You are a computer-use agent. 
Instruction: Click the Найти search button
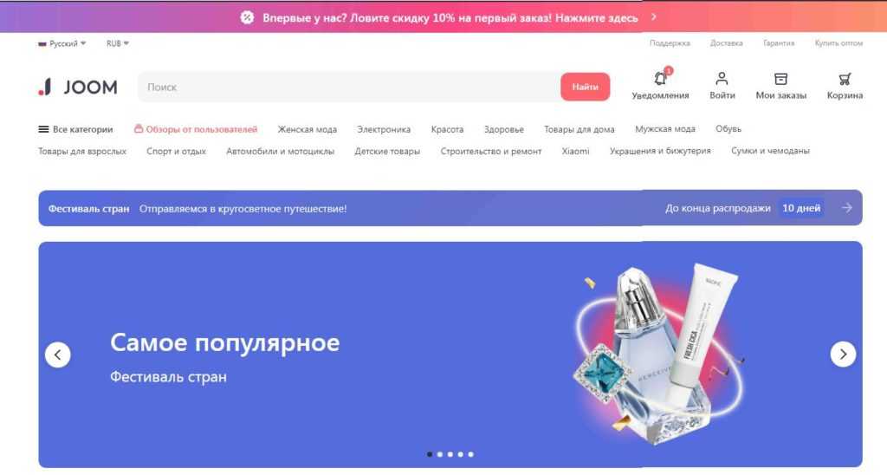(585, 87)
